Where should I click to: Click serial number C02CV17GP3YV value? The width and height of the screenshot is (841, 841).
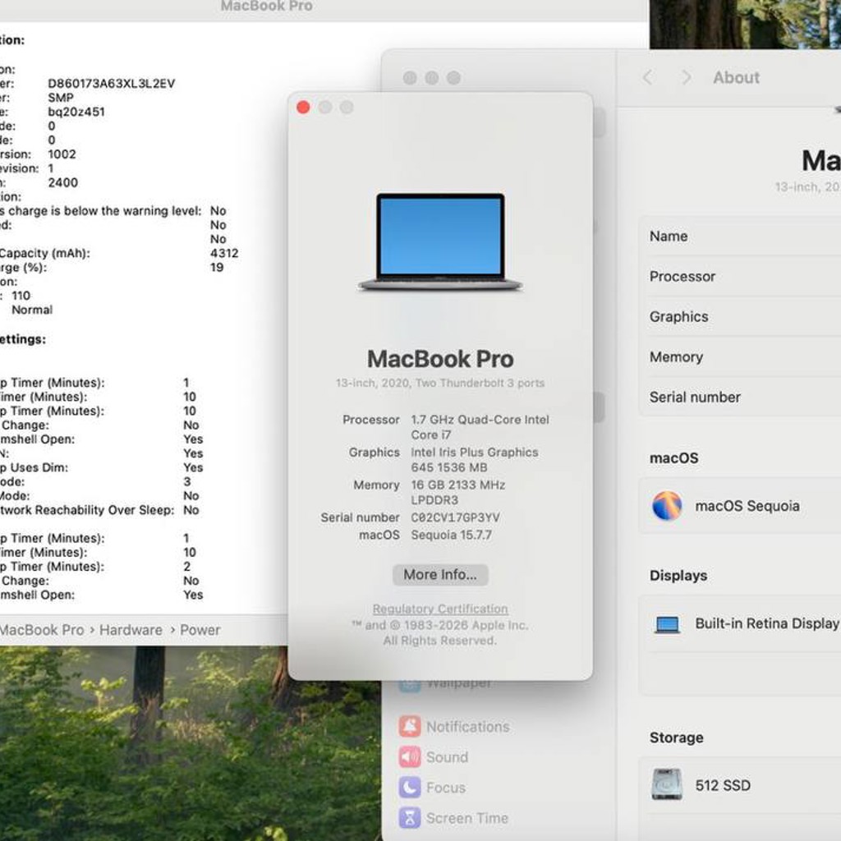tap(455, 517)
